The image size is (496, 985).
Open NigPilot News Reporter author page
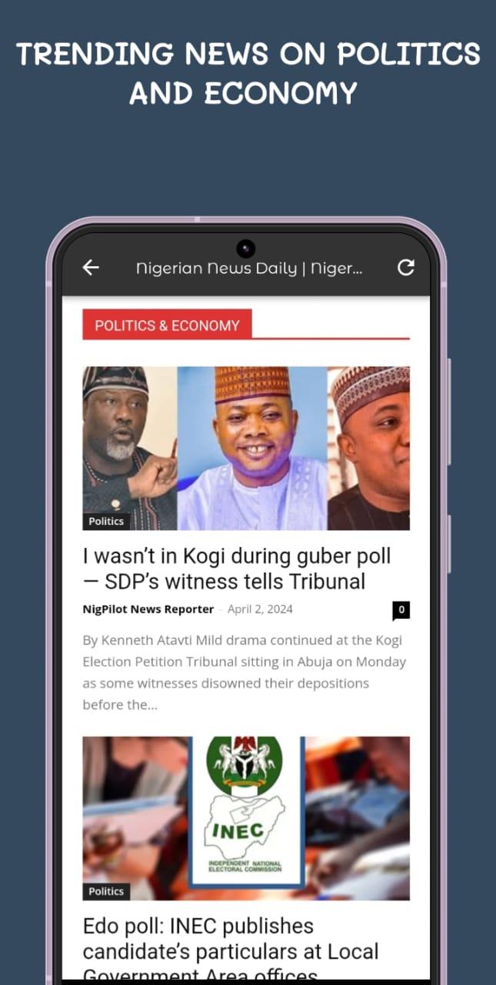pyautogui.click(x=148, y=609)
